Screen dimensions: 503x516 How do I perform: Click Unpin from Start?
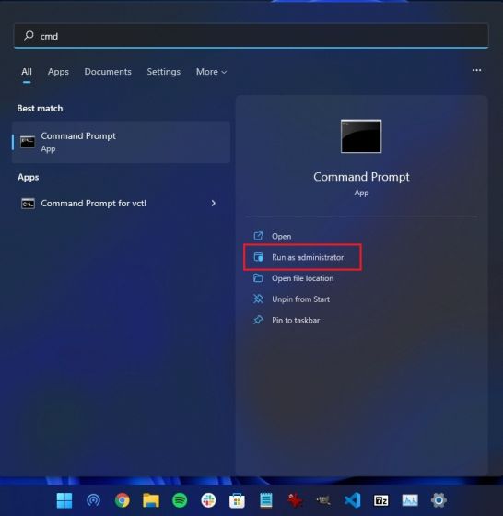300,299
